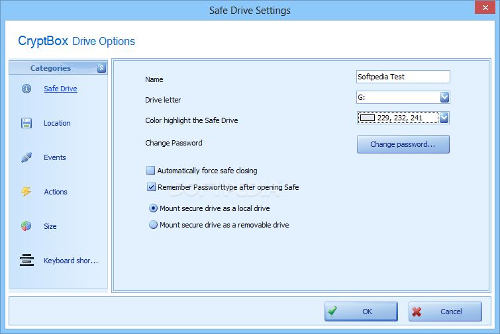Screen dimensions: 500x334
Task: Edit the Name input field
Action: [403, 77]
